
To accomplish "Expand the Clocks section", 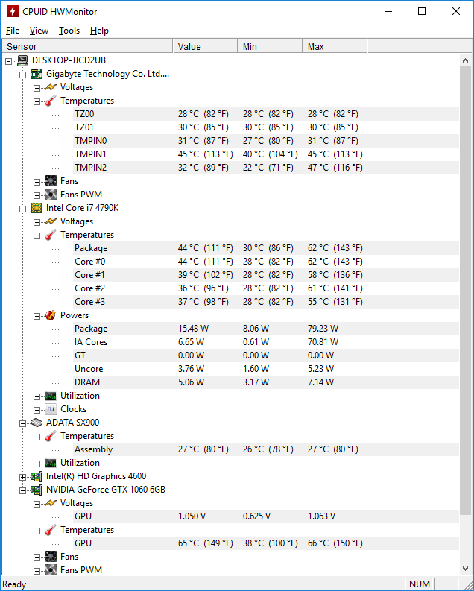I will coord(37,410).
